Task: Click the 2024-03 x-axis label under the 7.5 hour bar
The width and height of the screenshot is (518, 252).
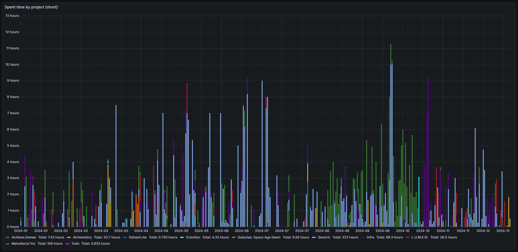Action: pyautogui.click(x=121, y=231)
